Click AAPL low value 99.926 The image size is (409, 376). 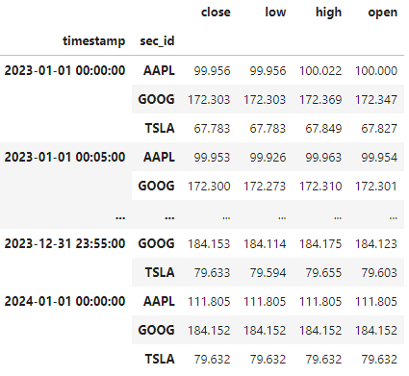click(268, 158)
